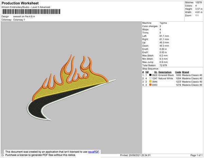204x158 pixels.
Task: Click the Wilcom EmbroideryStudio subtitle
Action: pyautogui.click(x=26, y=7)
